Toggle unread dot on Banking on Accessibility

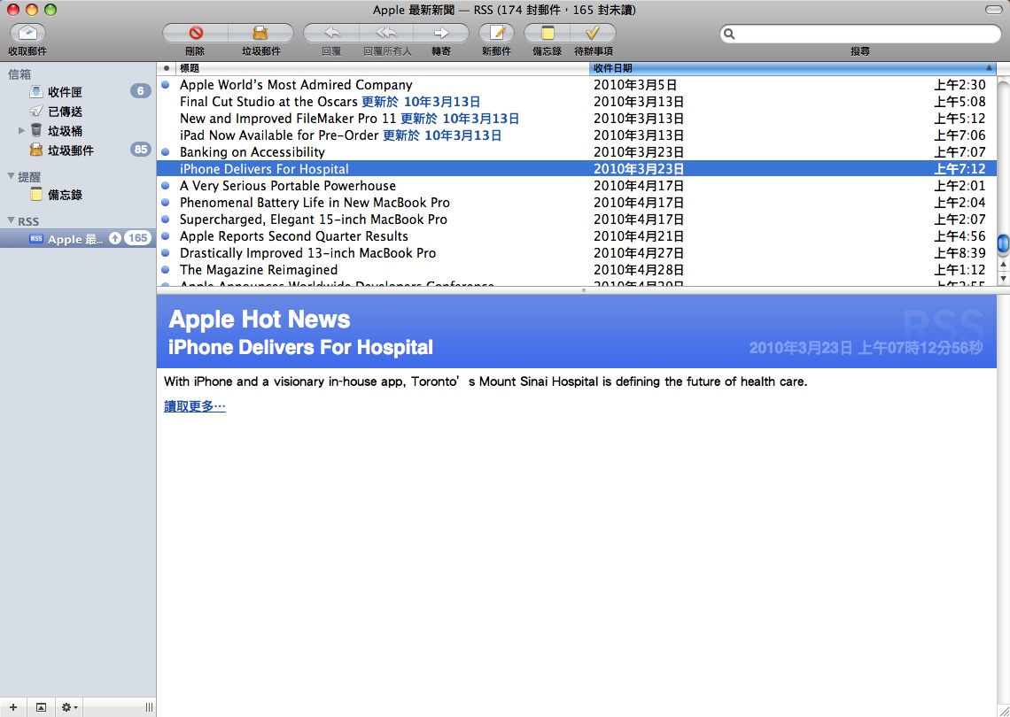[165, 152]
